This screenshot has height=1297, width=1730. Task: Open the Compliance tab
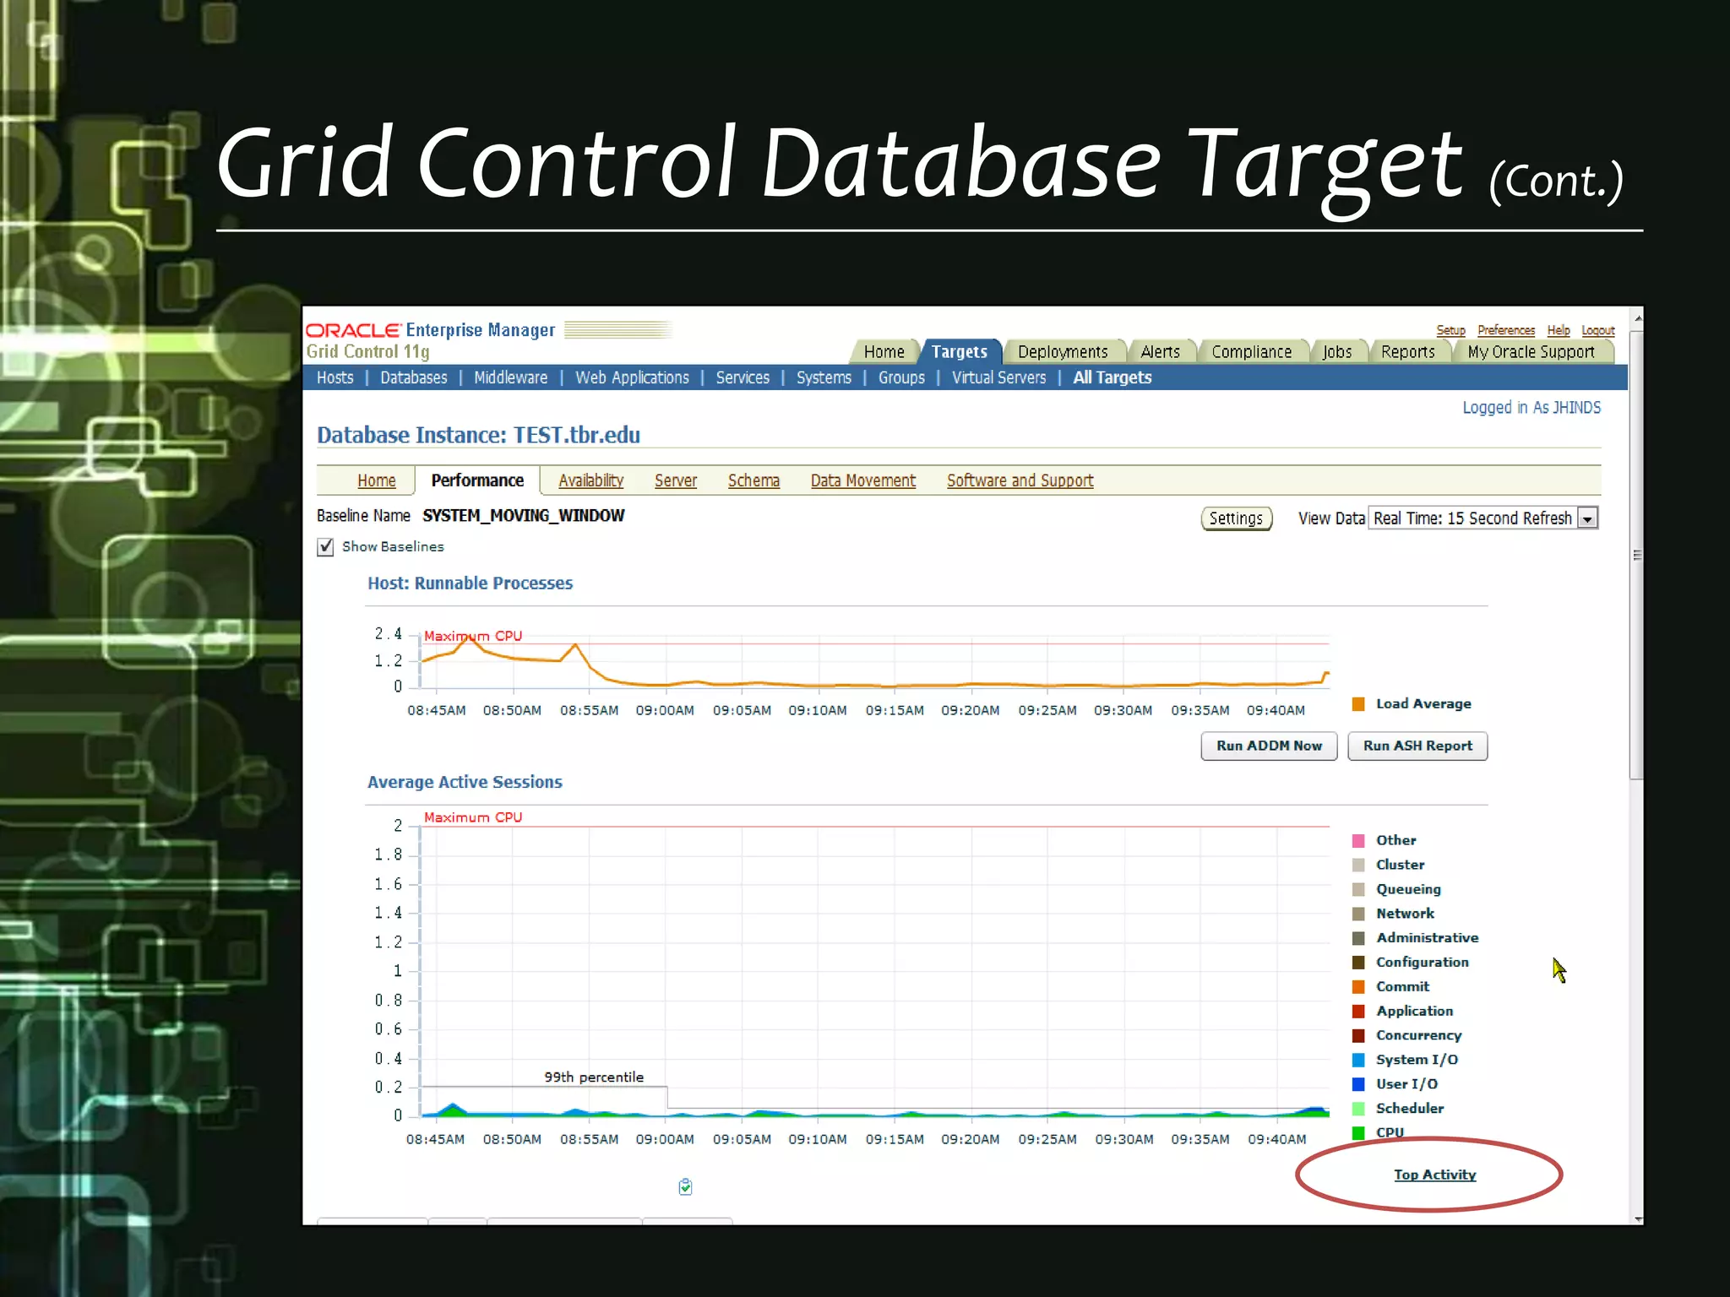pyautogui.click(x=1251, y=351)
